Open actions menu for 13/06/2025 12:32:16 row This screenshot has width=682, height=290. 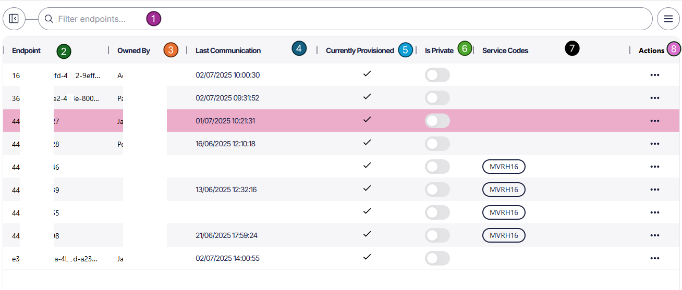coord(655,190)
